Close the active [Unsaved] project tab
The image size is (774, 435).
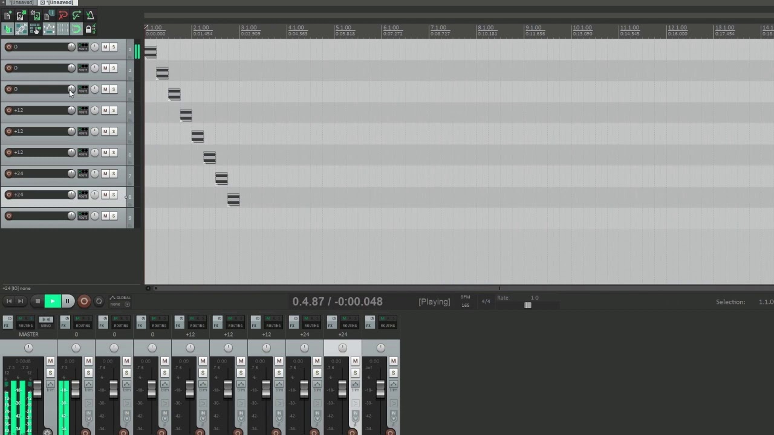coord(42,2)
